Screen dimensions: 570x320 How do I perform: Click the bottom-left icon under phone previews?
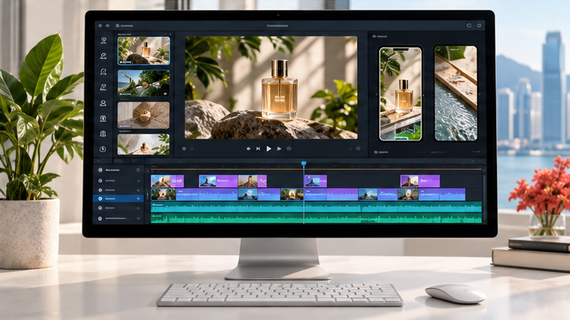click(376, 152)
